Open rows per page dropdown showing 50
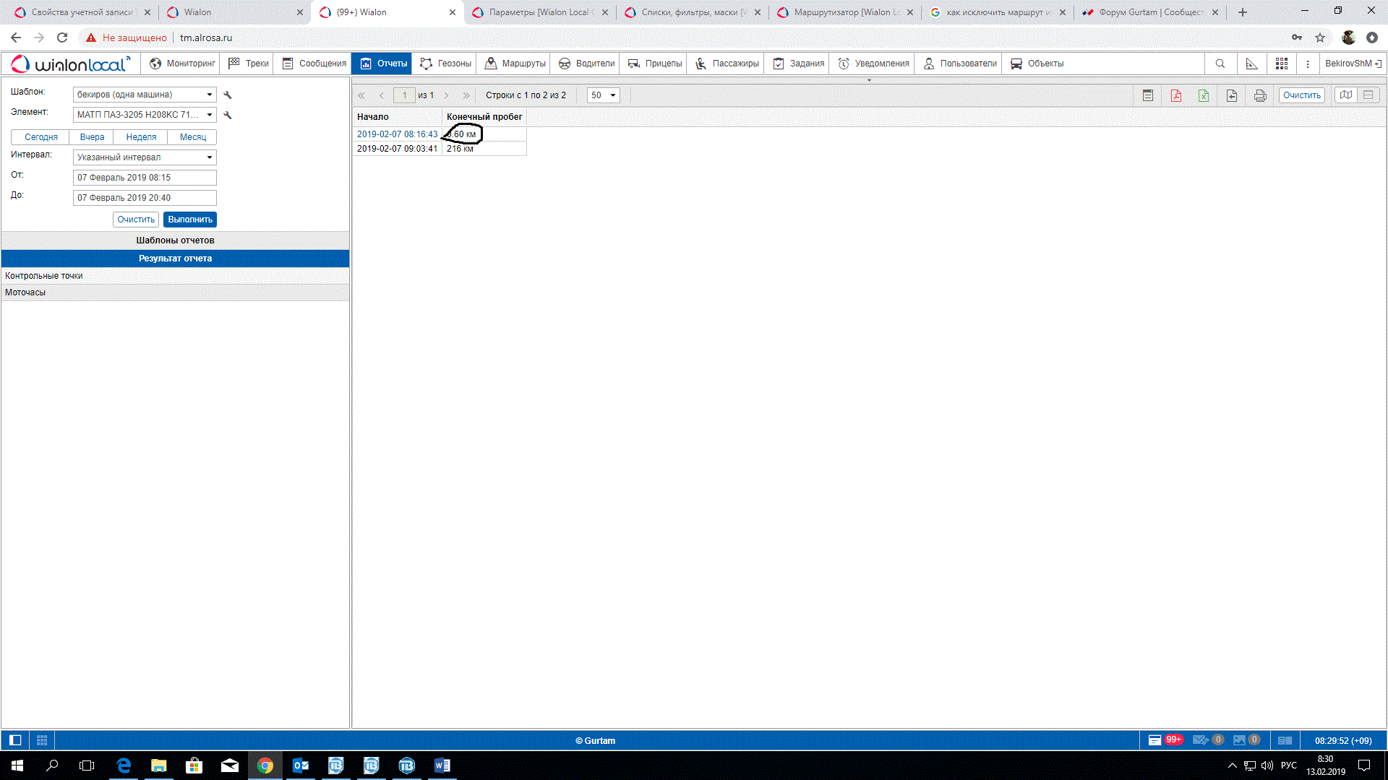1388x780 pixels. coord(603,95)
